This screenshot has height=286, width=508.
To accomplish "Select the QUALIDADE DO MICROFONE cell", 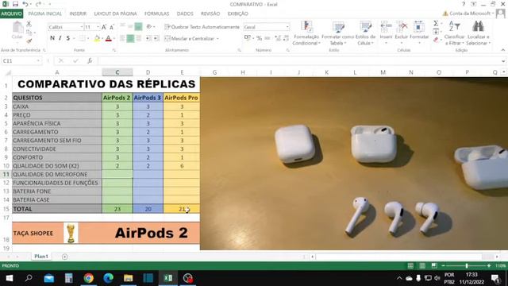I will pos(57,174).
